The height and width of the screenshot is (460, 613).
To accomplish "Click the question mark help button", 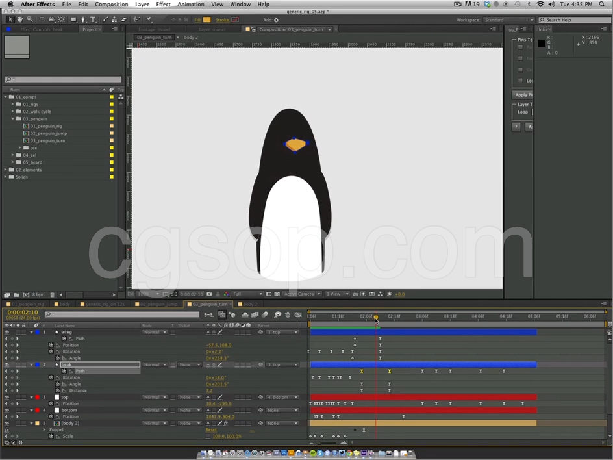I will point(516,127).
